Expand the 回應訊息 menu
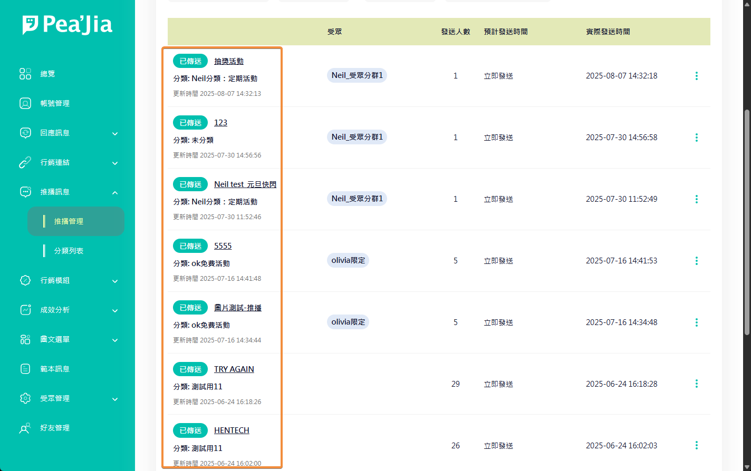This screenshot has width=751, height=471. click(x=115, y=133)
